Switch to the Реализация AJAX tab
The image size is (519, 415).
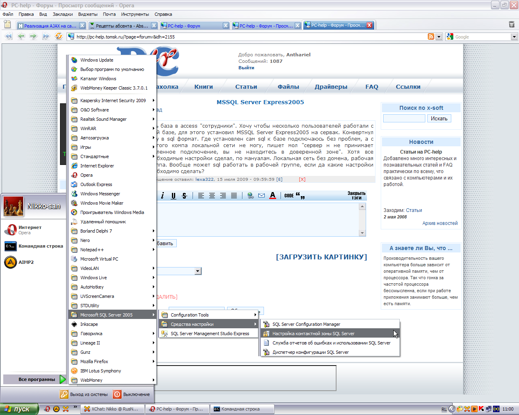click(51, 26)
